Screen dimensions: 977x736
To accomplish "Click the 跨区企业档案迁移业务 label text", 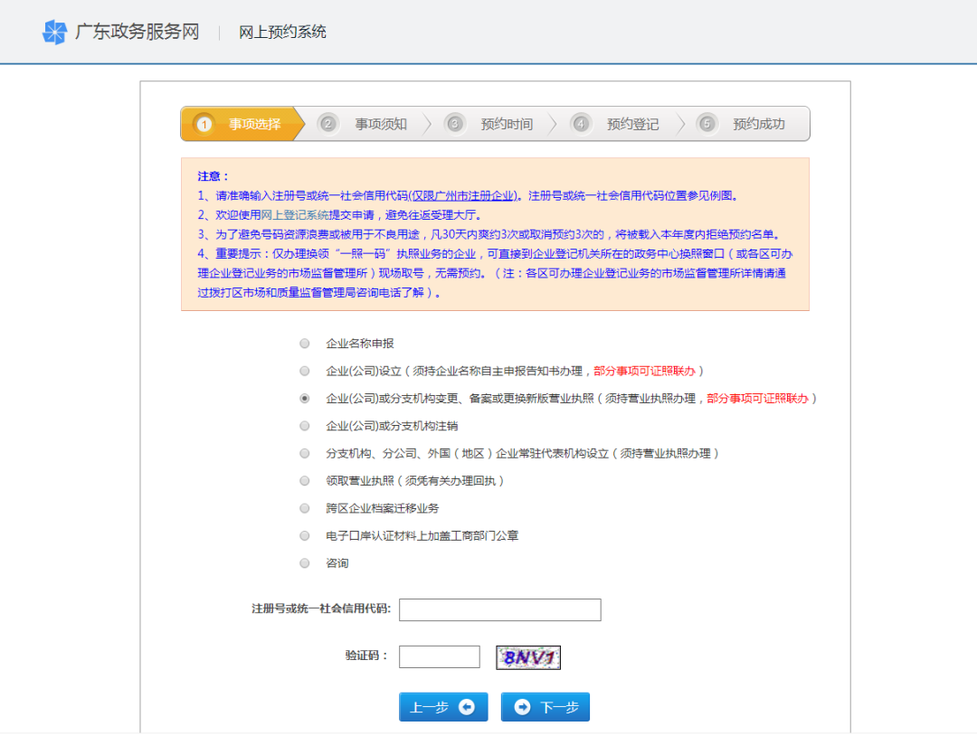I will 383,508.
